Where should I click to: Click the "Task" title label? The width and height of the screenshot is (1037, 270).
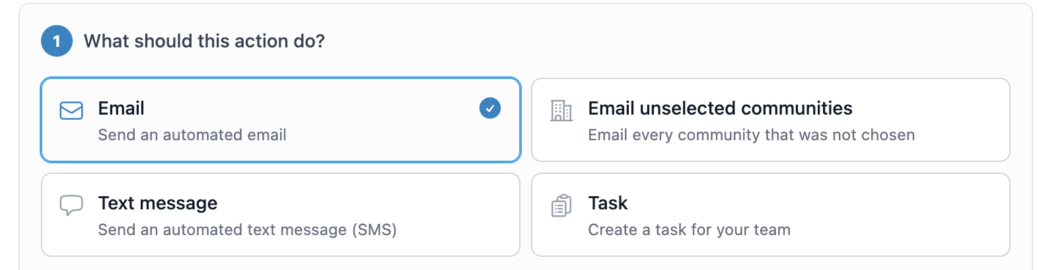click(x=608, y=203)
